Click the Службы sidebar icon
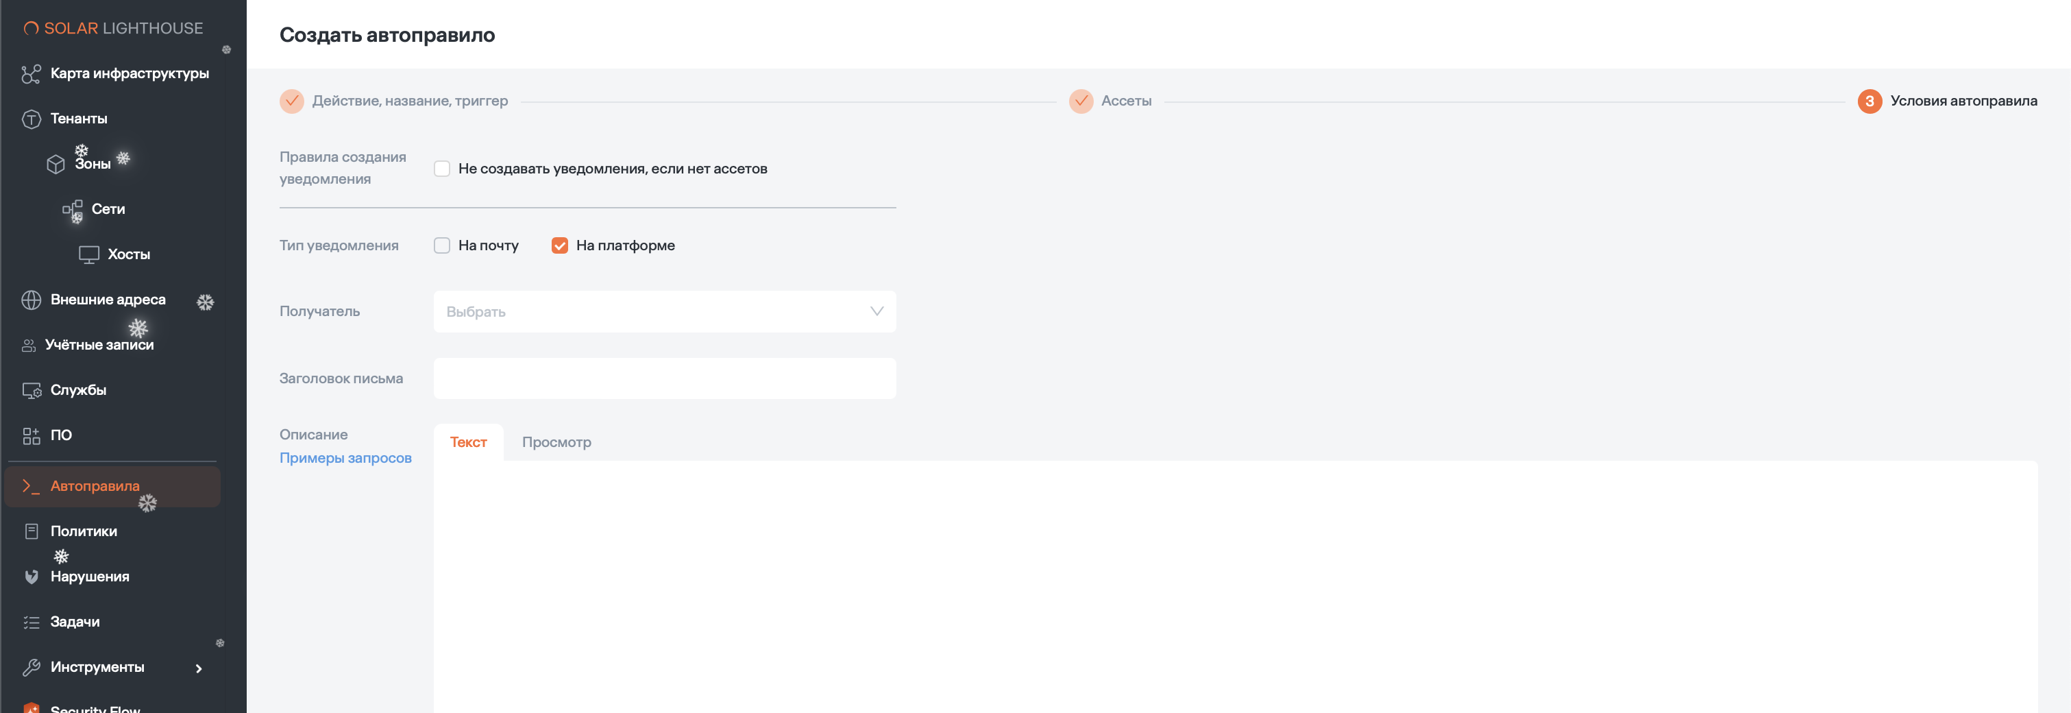 click(x=32, y=391)
